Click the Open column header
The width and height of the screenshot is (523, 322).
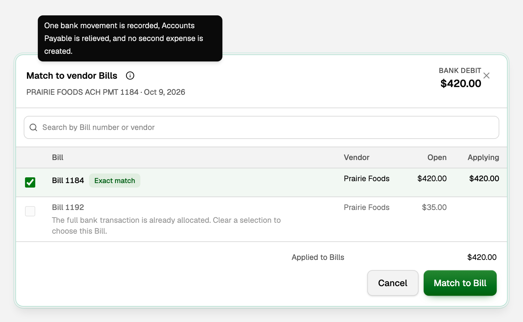point(437,157)
